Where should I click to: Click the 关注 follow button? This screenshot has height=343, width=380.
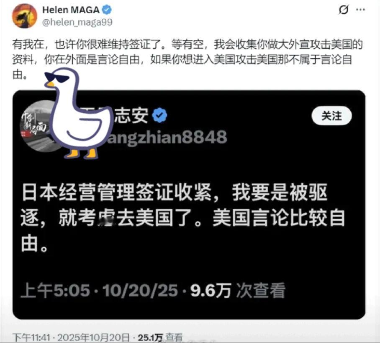pos(331,116)
